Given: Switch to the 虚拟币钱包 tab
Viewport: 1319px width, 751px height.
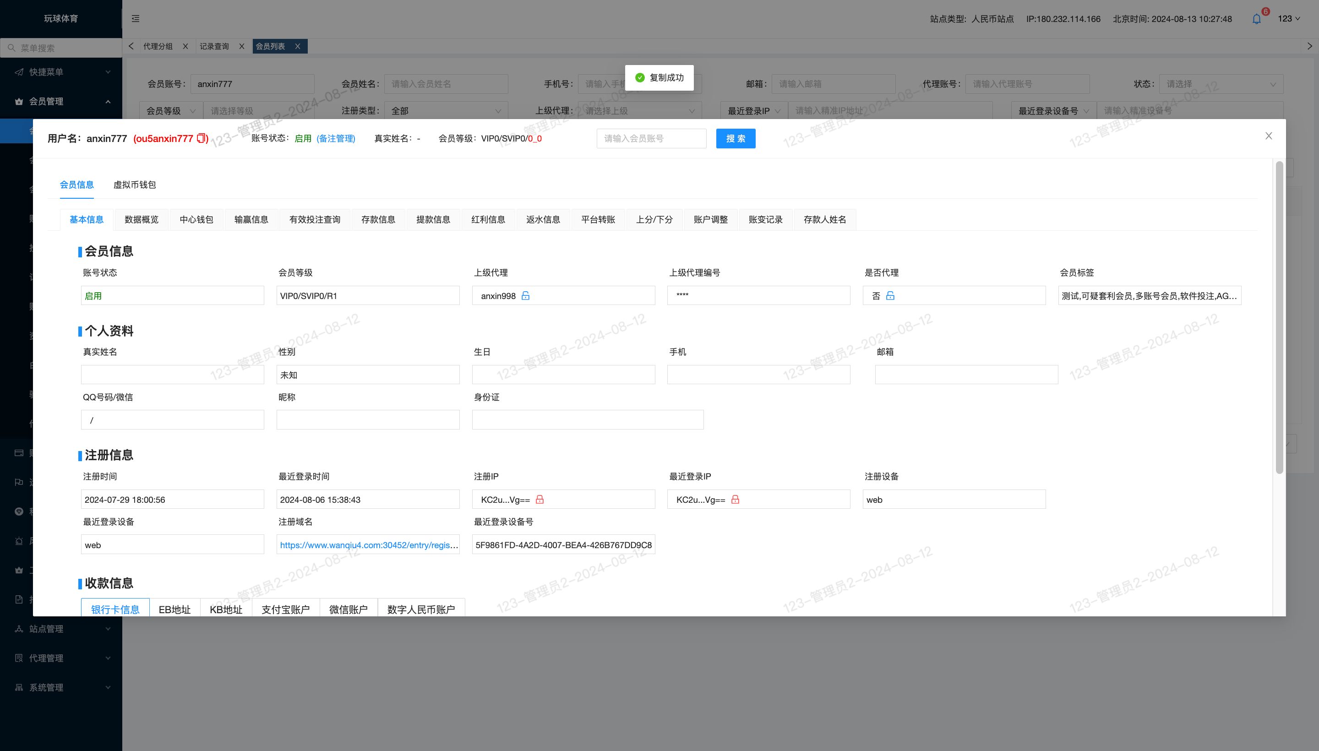Looking at the screenshot, I should [134, 185].
